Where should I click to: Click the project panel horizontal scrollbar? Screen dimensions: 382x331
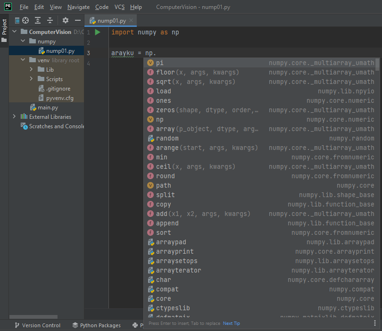[33, 317]
